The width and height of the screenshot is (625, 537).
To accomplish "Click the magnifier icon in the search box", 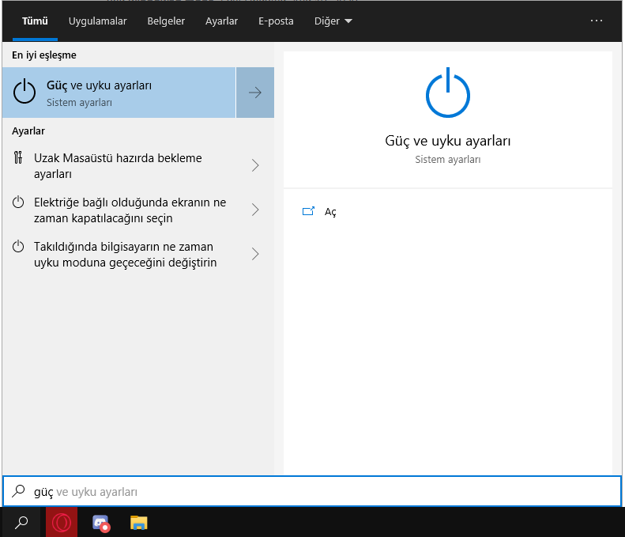I will [18, 491].
